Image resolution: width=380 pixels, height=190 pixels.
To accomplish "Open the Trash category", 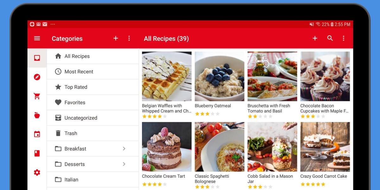I will pos(93,133).
